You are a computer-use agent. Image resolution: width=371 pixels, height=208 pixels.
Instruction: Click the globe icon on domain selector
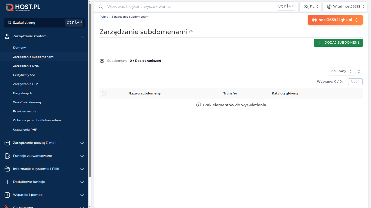pos(314,20)
